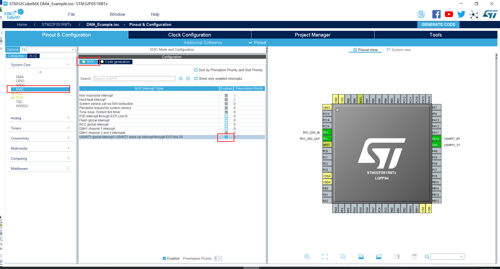Click the NRST pin on the chip
The image size is (500, 269).
[x=327, y=145]
